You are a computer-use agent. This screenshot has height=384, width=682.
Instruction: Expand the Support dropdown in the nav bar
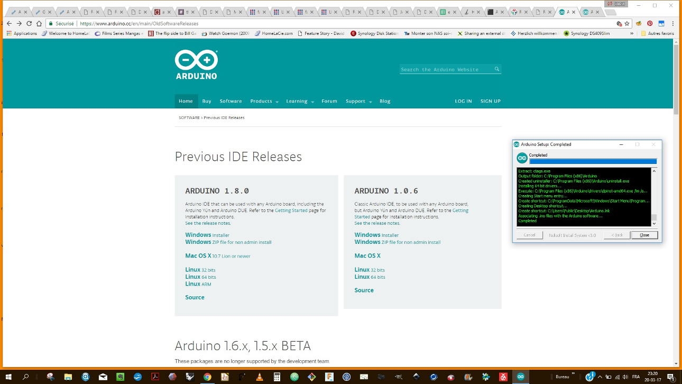coord(358,101)
